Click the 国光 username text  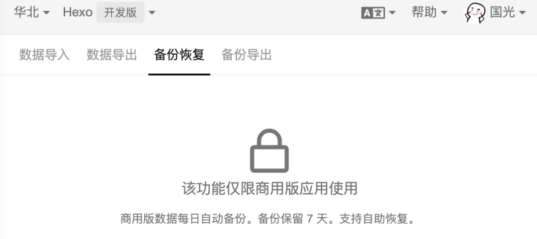point(502,12)
